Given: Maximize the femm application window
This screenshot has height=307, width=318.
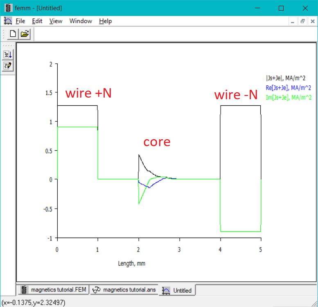Looking at the screenshot, I should [x=281, y=8].
